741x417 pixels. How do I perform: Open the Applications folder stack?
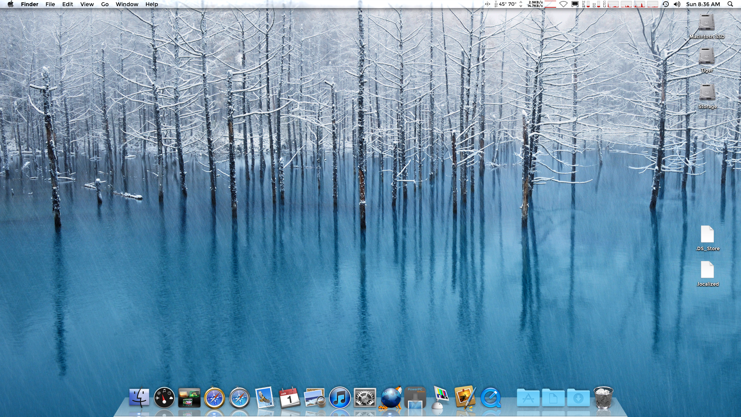[x=528, y=397]
